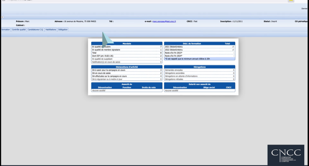
Task: Select the Habilitations tab
Action: tap(51, 30)
